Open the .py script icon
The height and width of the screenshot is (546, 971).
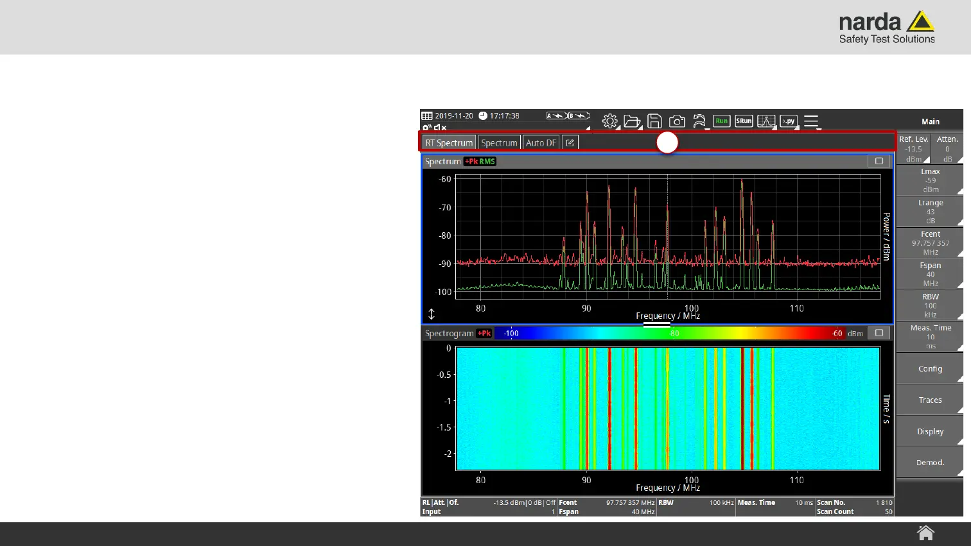(789, 121)
